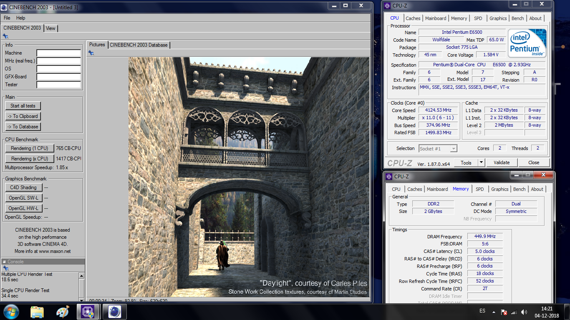Run the Rendering (1 CPU) test
570x320 pixels.
coord(30,148)
